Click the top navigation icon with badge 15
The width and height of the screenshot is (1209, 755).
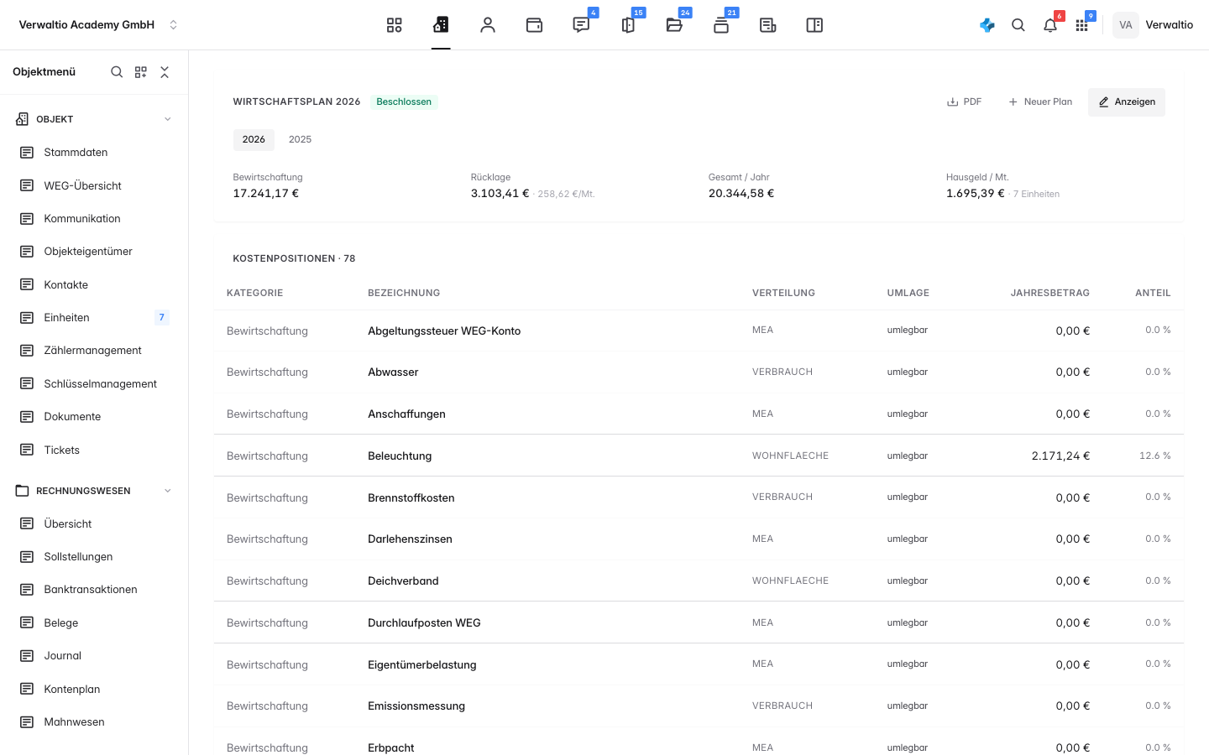[628, 25]
